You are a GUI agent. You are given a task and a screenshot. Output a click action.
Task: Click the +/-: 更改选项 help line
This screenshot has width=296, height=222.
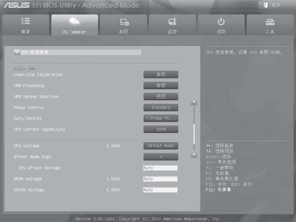click(x=221, y=162)
